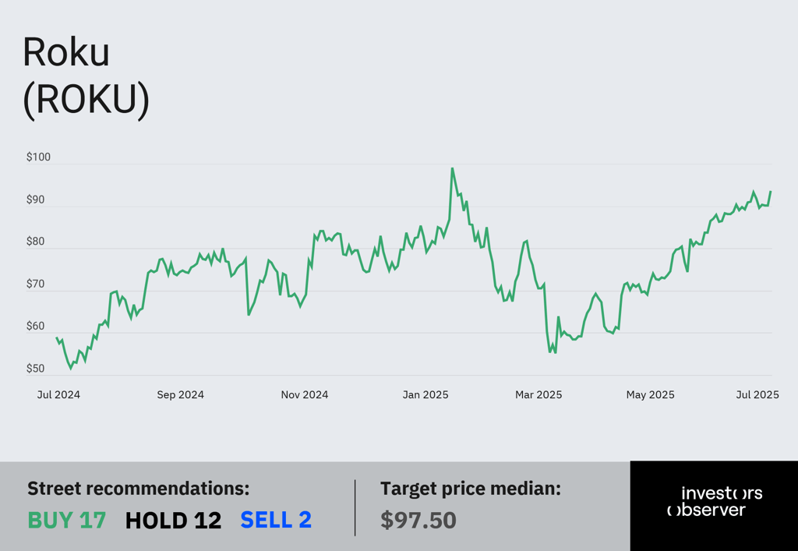Select the BUY 17 recommendation

tap(67, 520)
